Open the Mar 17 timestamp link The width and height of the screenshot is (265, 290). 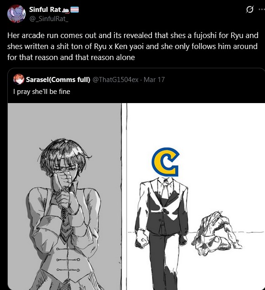[154, 80]
